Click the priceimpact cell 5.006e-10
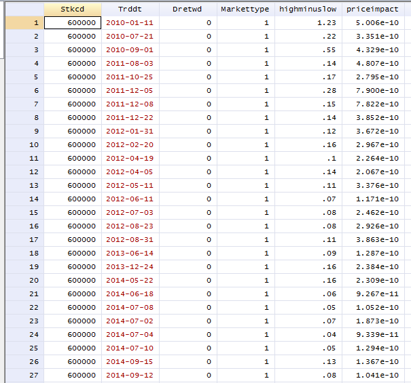Viewport: 411px width, 383px height. click(x=373, y=23)
